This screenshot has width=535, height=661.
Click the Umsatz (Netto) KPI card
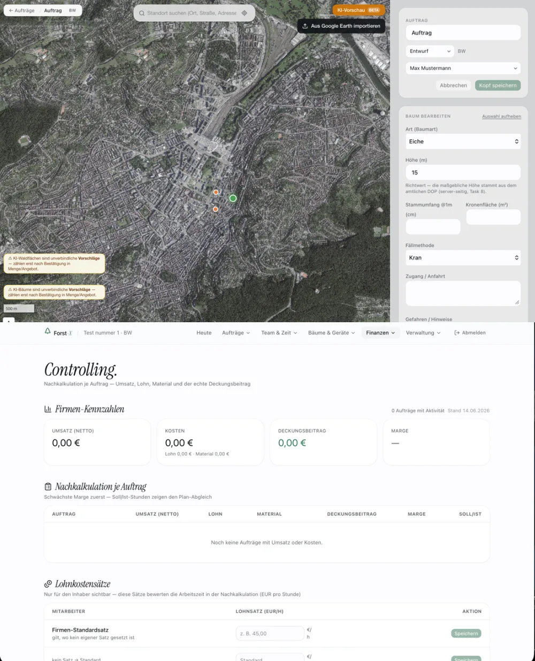(97, 442)
